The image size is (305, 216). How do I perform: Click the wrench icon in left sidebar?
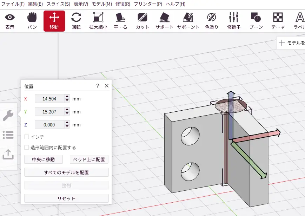click(8, 115)
